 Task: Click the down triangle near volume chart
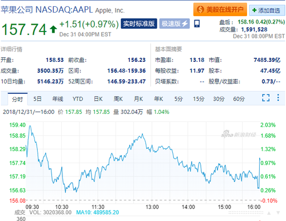coord(278,213)
